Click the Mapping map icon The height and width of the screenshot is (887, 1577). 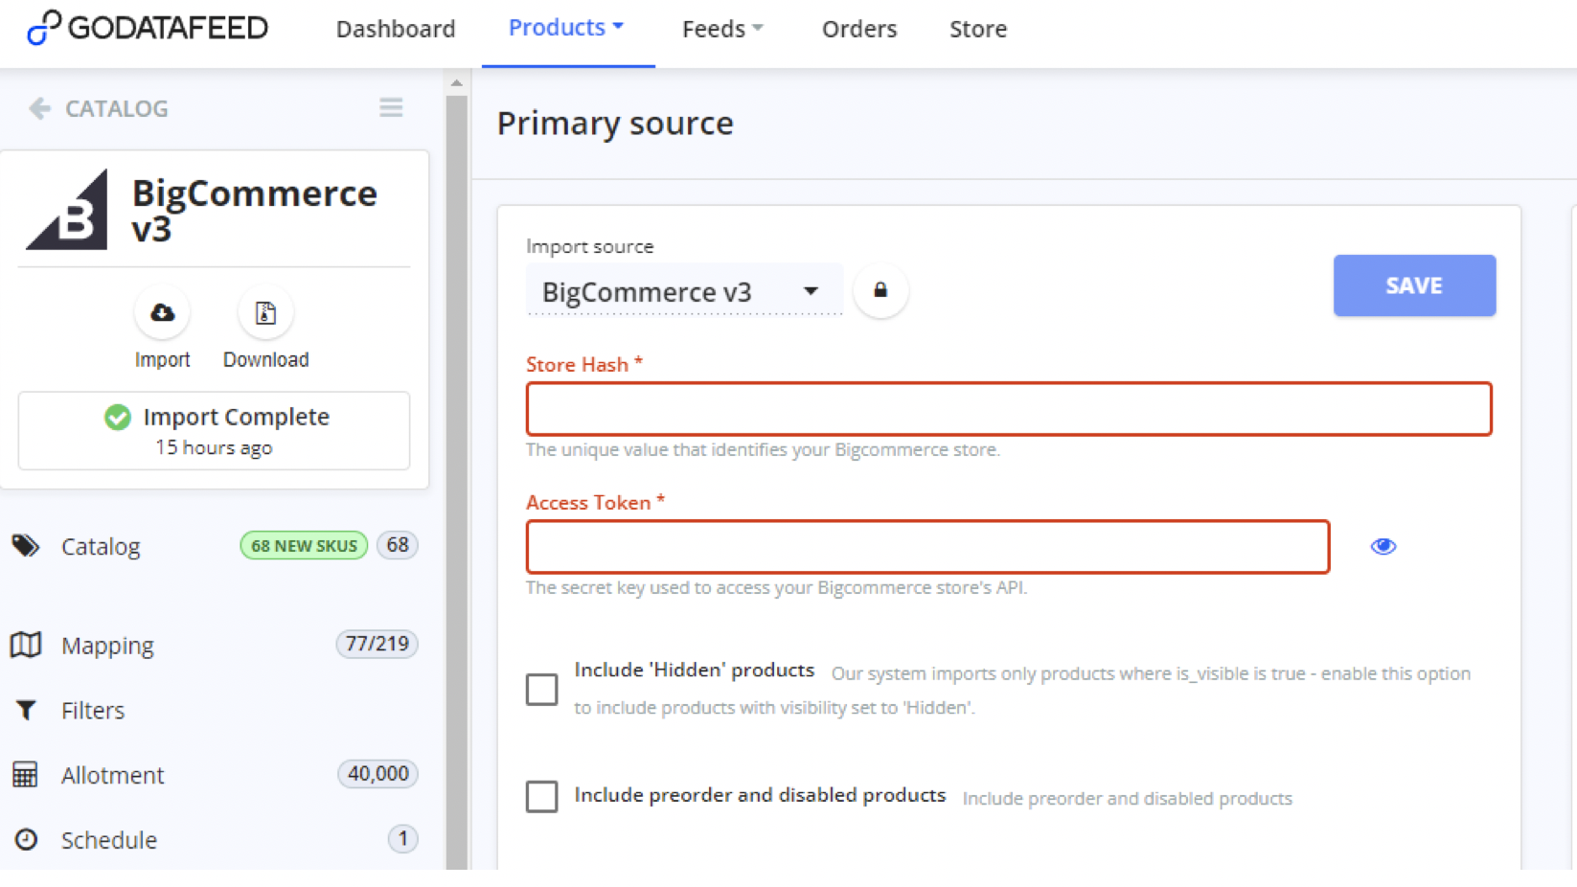click(x=26, y=645)
